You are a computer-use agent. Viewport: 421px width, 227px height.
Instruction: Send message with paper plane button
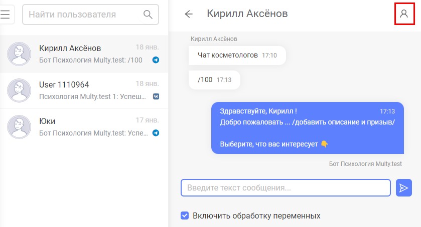[x=404, y=187]
